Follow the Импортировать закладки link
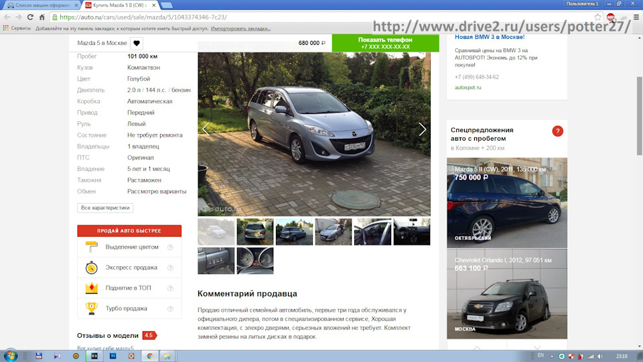The image size is (643, 362). (x=240, y=28)
